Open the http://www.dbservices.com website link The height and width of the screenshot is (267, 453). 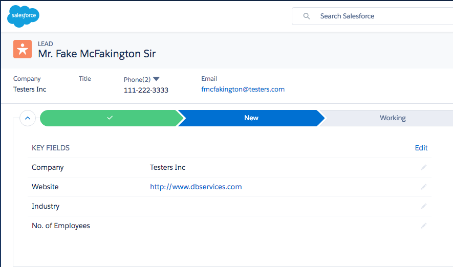click(196, 187)
